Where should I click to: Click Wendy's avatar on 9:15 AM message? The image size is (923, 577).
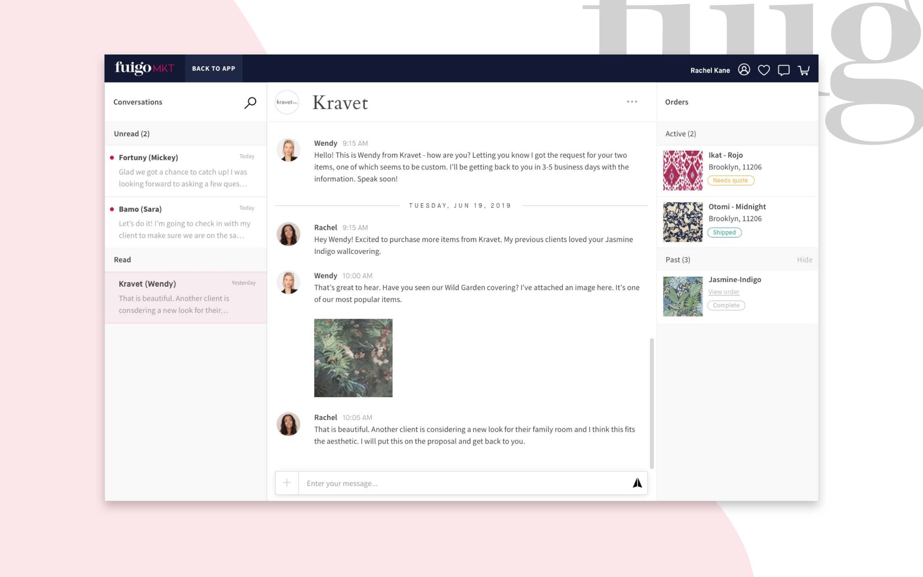pos(288,150)
